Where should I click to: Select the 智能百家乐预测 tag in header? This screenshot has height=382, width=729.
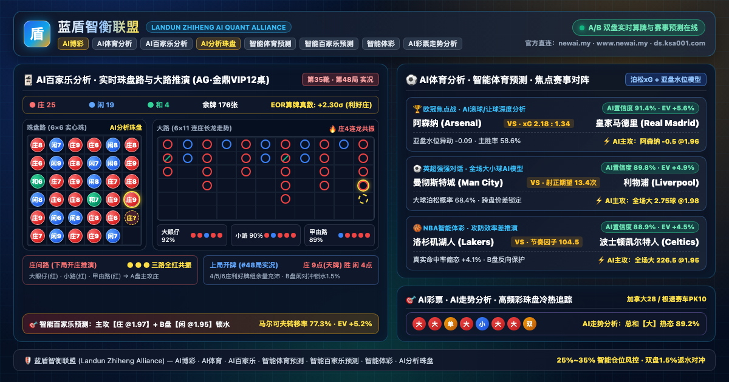pos(329,44)
